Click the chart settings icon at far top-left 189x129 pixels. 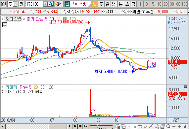tap(3, 4)
